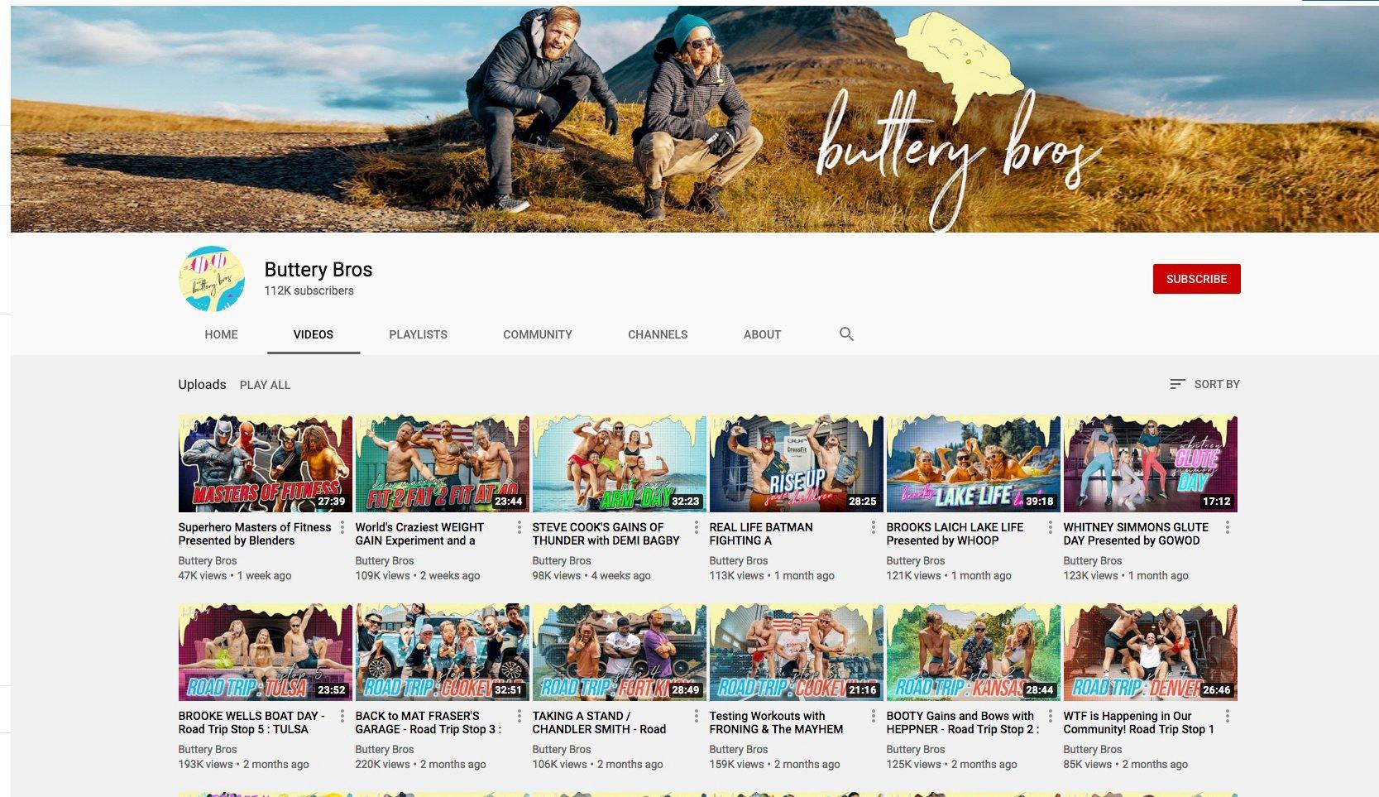Screen dimensions: 1379x797
Task: Click 112K subscribers count
Action: [309, 290]
